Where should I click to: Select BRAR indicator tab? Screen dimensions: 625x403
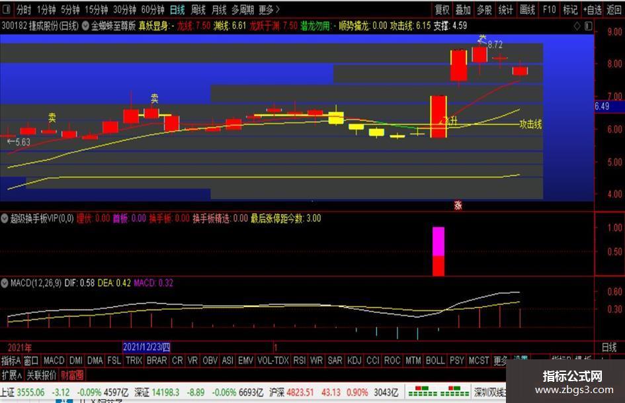[157, 361]
